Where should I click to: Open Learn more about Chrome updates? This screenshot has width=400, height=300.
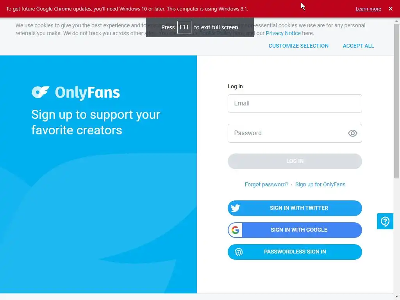click(x=368, y=9)
